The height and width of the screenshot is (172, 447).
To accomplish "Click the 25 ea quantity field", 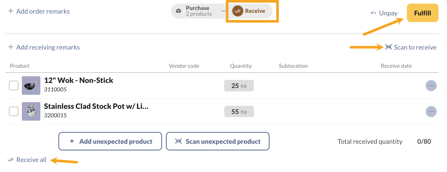I will click(x=239, y=85).
